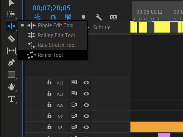Select the Pen tool

tap(11, 63)
